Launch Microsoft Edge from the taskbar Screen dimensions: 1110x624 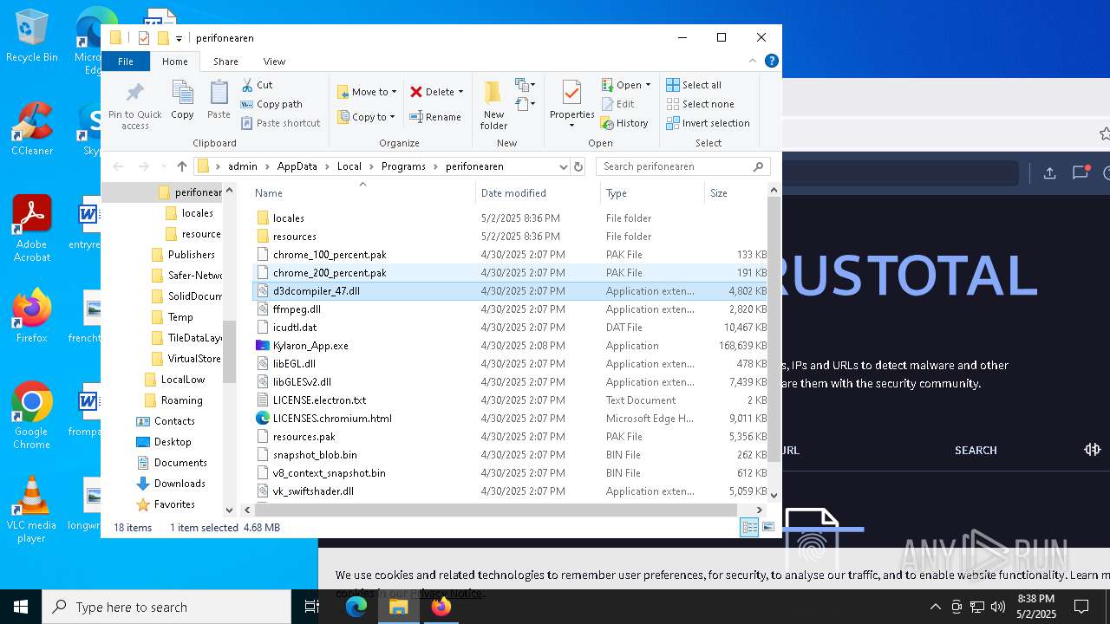click(356, 607)
